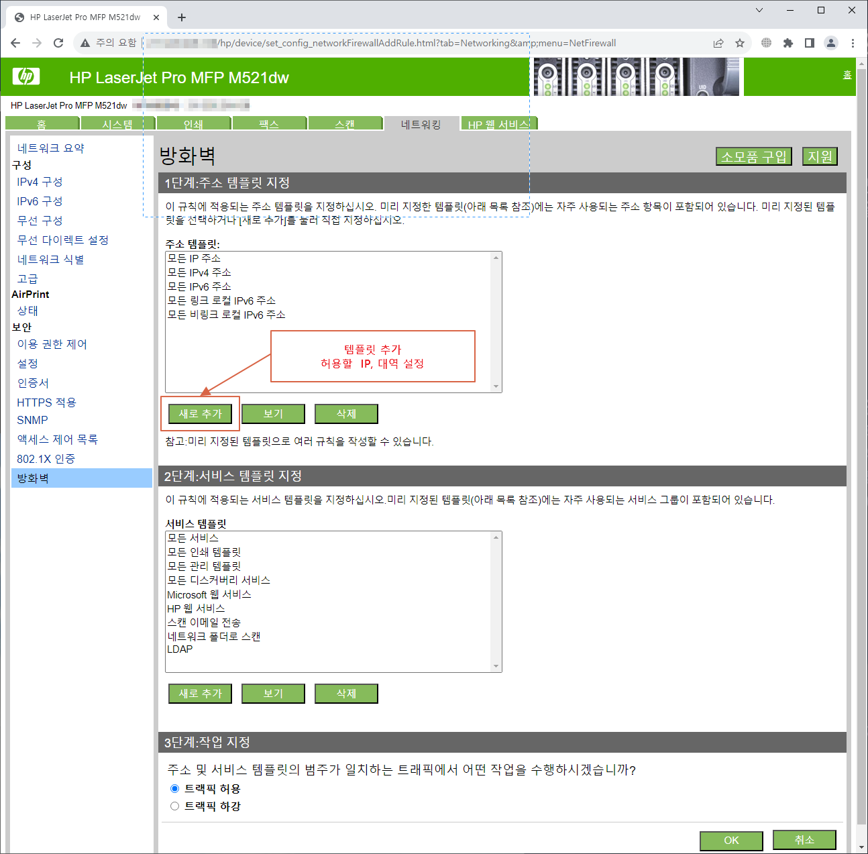This screenshot has width=868, height=854.
Task: Open the 인쇄 tab
Action: [193, 123]
